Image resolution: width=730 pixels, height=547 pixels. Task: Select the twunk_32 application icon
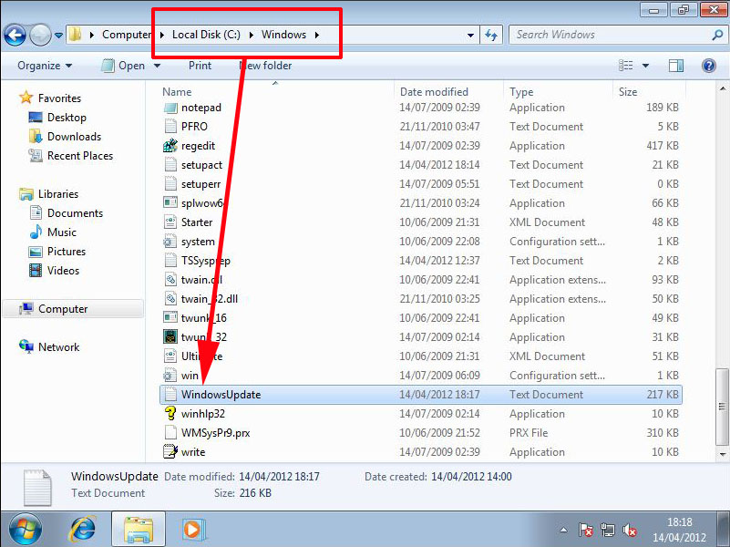coord(170,336)
